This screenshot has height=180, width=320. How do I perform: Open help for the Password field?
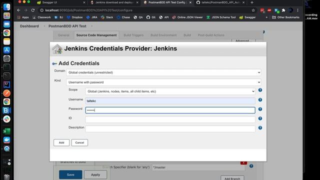click(260, 109)
